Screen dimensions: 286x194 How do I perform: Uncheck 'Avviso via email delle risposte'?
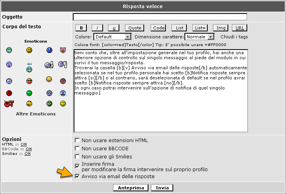(x=77, y=176)
